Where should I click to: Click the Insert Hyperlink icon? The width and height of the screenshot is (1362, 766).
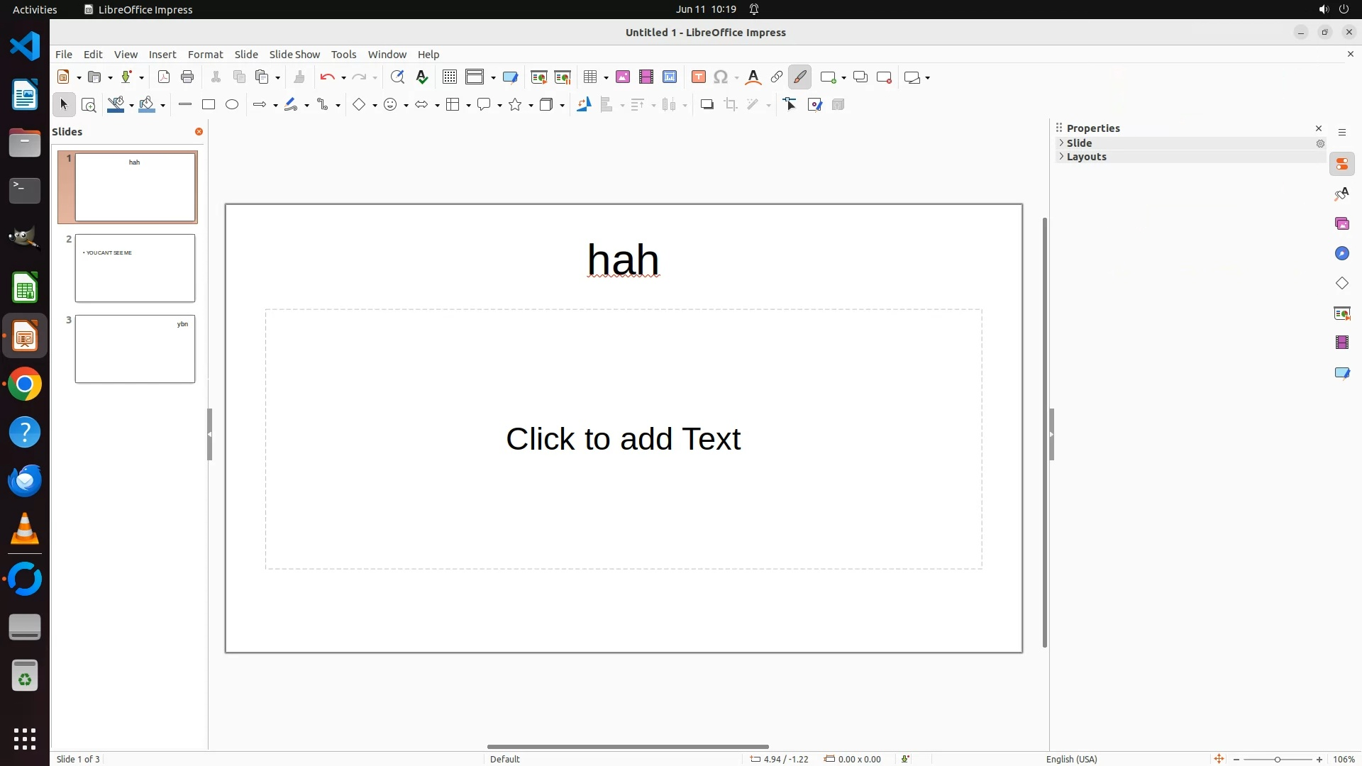pos(777,77)
